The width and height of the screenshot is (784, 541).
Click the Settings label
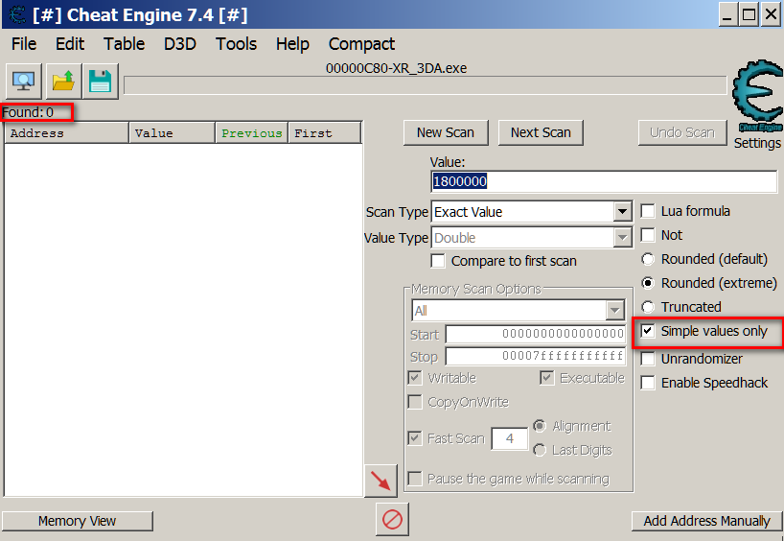pyautogui.click(x=757, y=143)
